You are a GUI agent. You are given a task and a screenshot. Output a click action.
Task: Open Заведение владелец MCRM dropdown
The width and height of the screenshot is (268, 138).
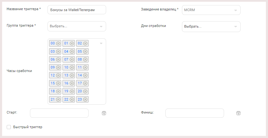coord(211,10)
